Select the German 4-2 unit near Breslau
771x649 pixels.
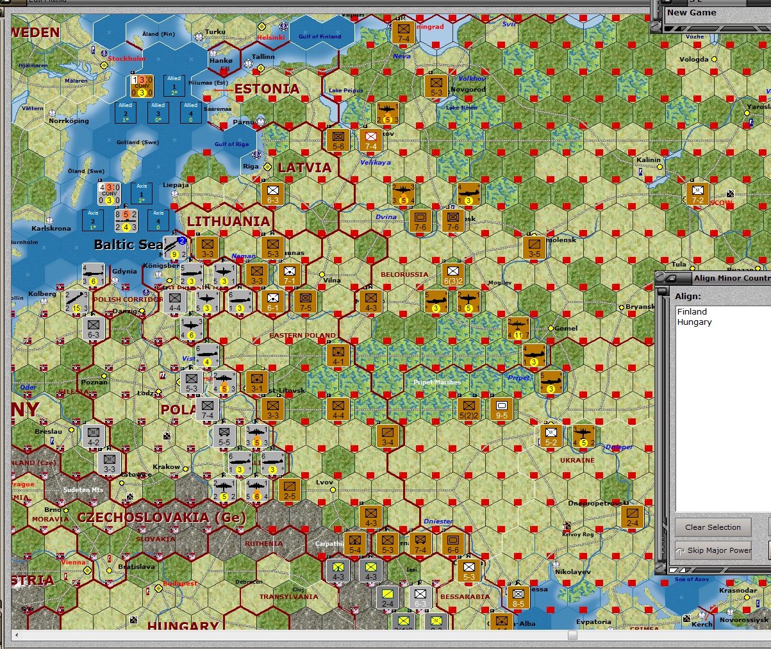point(94,436)
